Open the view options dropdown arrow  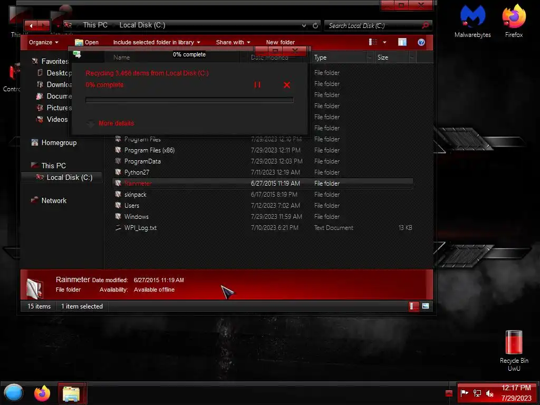point(384,42)
